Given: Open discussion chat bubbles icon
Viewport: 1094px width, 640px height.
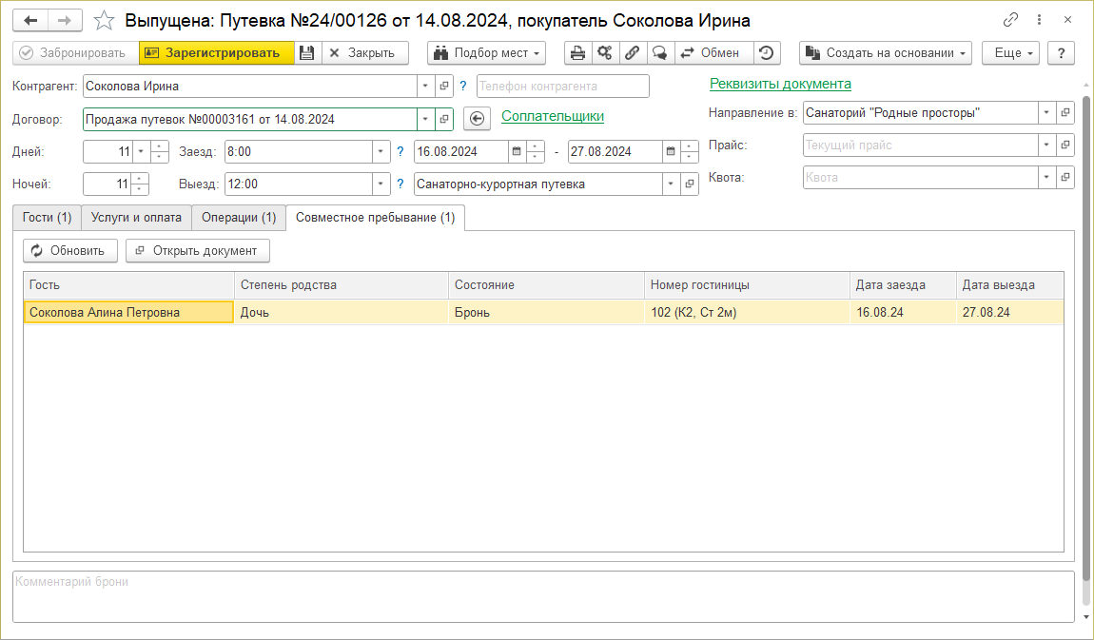Looking at the screenshot, I should tap(659, 53).
